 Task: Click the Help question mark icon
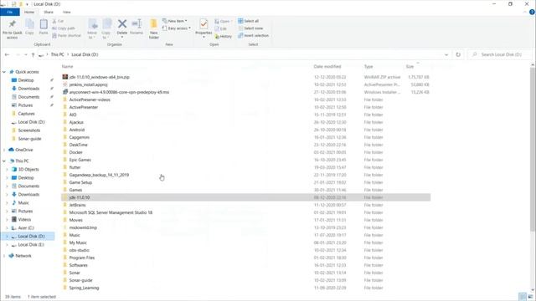[x=532, y=12]
